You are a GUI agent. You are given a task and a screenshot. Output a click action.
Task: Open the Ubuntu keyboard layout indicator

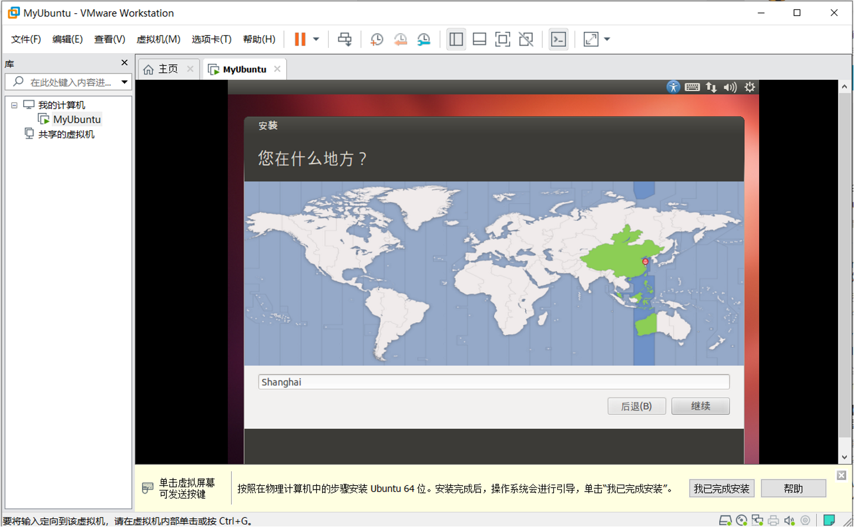692,87
